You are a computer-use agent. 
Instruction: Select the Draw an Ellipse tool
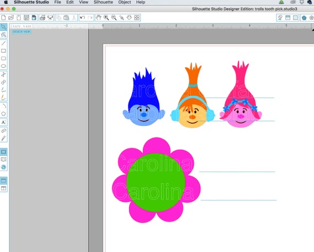[4, 66]
